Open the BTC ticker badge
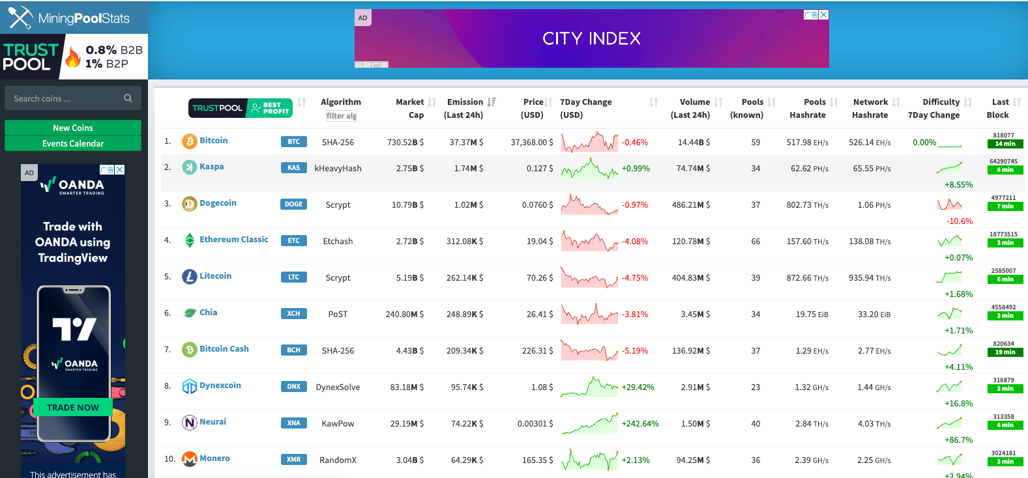1028x478 pixels. click(x=293, y=141)
